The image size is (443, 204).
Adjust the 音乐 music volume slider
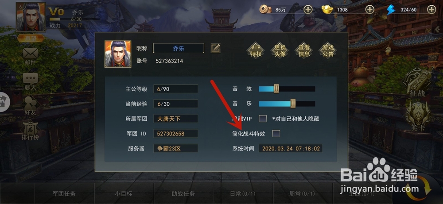coord(287,104)
